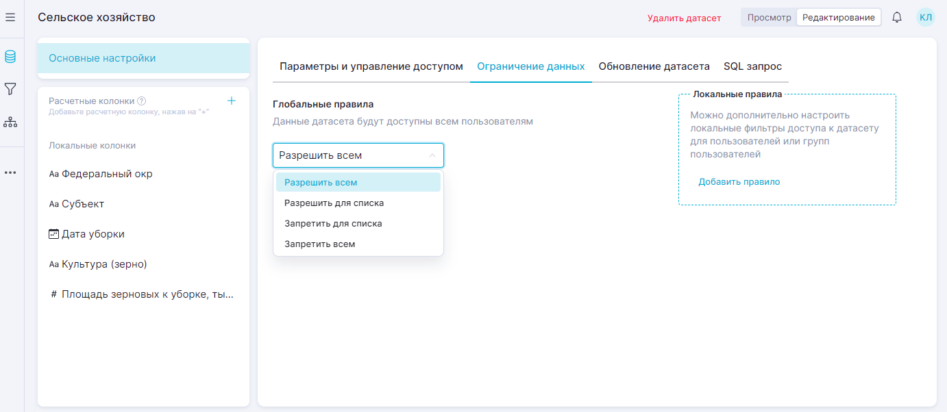This screenshot has height=412, width=947.
Task: Click Удалить датасет link
Action: point(684,18)
